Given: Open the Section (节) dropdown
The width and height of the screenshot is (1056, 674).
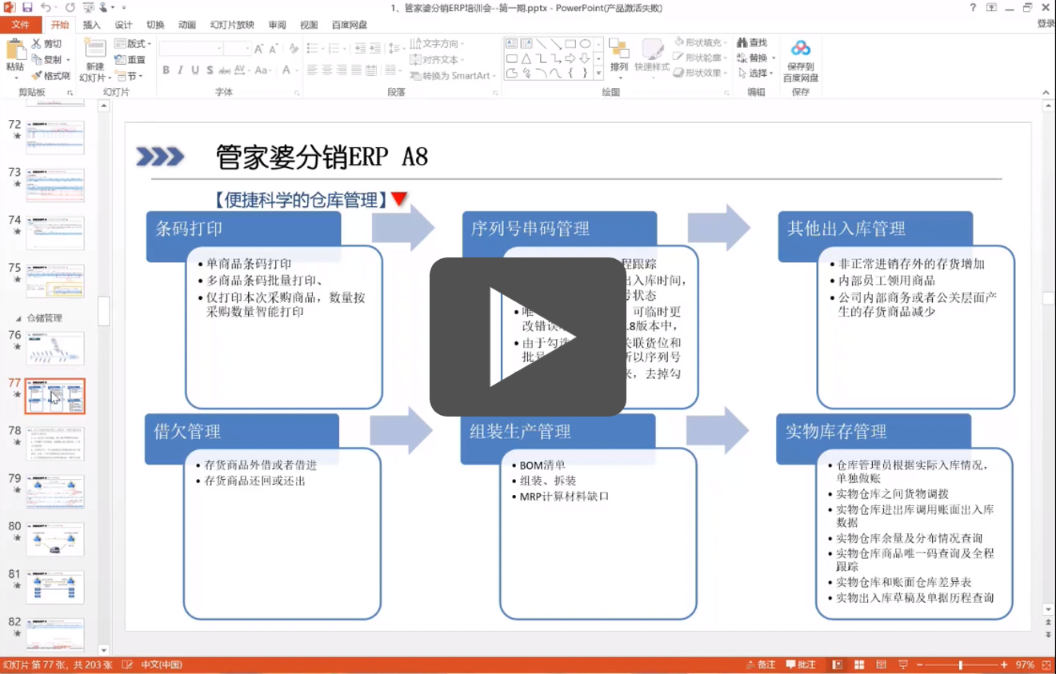Looking at the screenshot, I should (129, 76).
